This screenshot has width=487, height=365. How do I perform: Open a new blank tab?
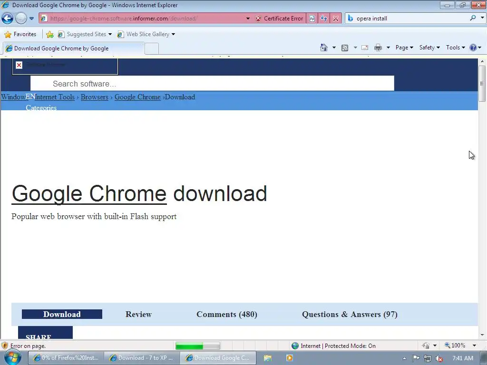[152, 49]
